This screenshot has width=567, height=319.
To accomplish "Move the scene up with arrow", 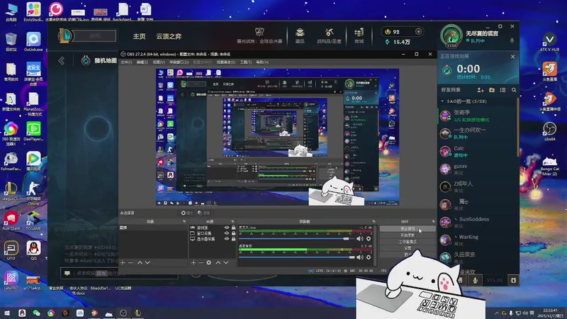I will [x=140, y=262].
